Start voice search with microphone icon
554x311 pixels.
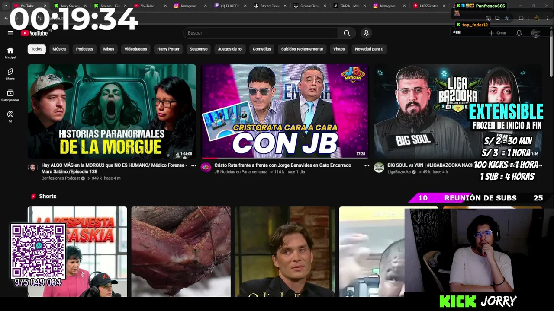click(366, 33)
